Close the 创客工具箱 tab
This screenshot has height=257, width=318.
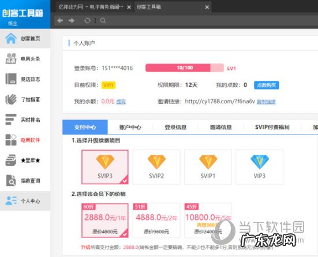207,7
